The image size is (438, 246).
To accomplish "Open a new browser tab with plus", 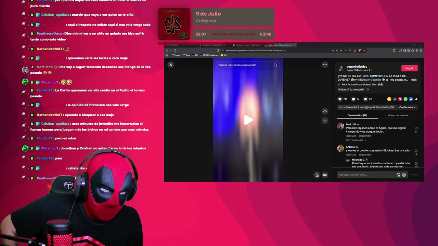I will (300, 45).
